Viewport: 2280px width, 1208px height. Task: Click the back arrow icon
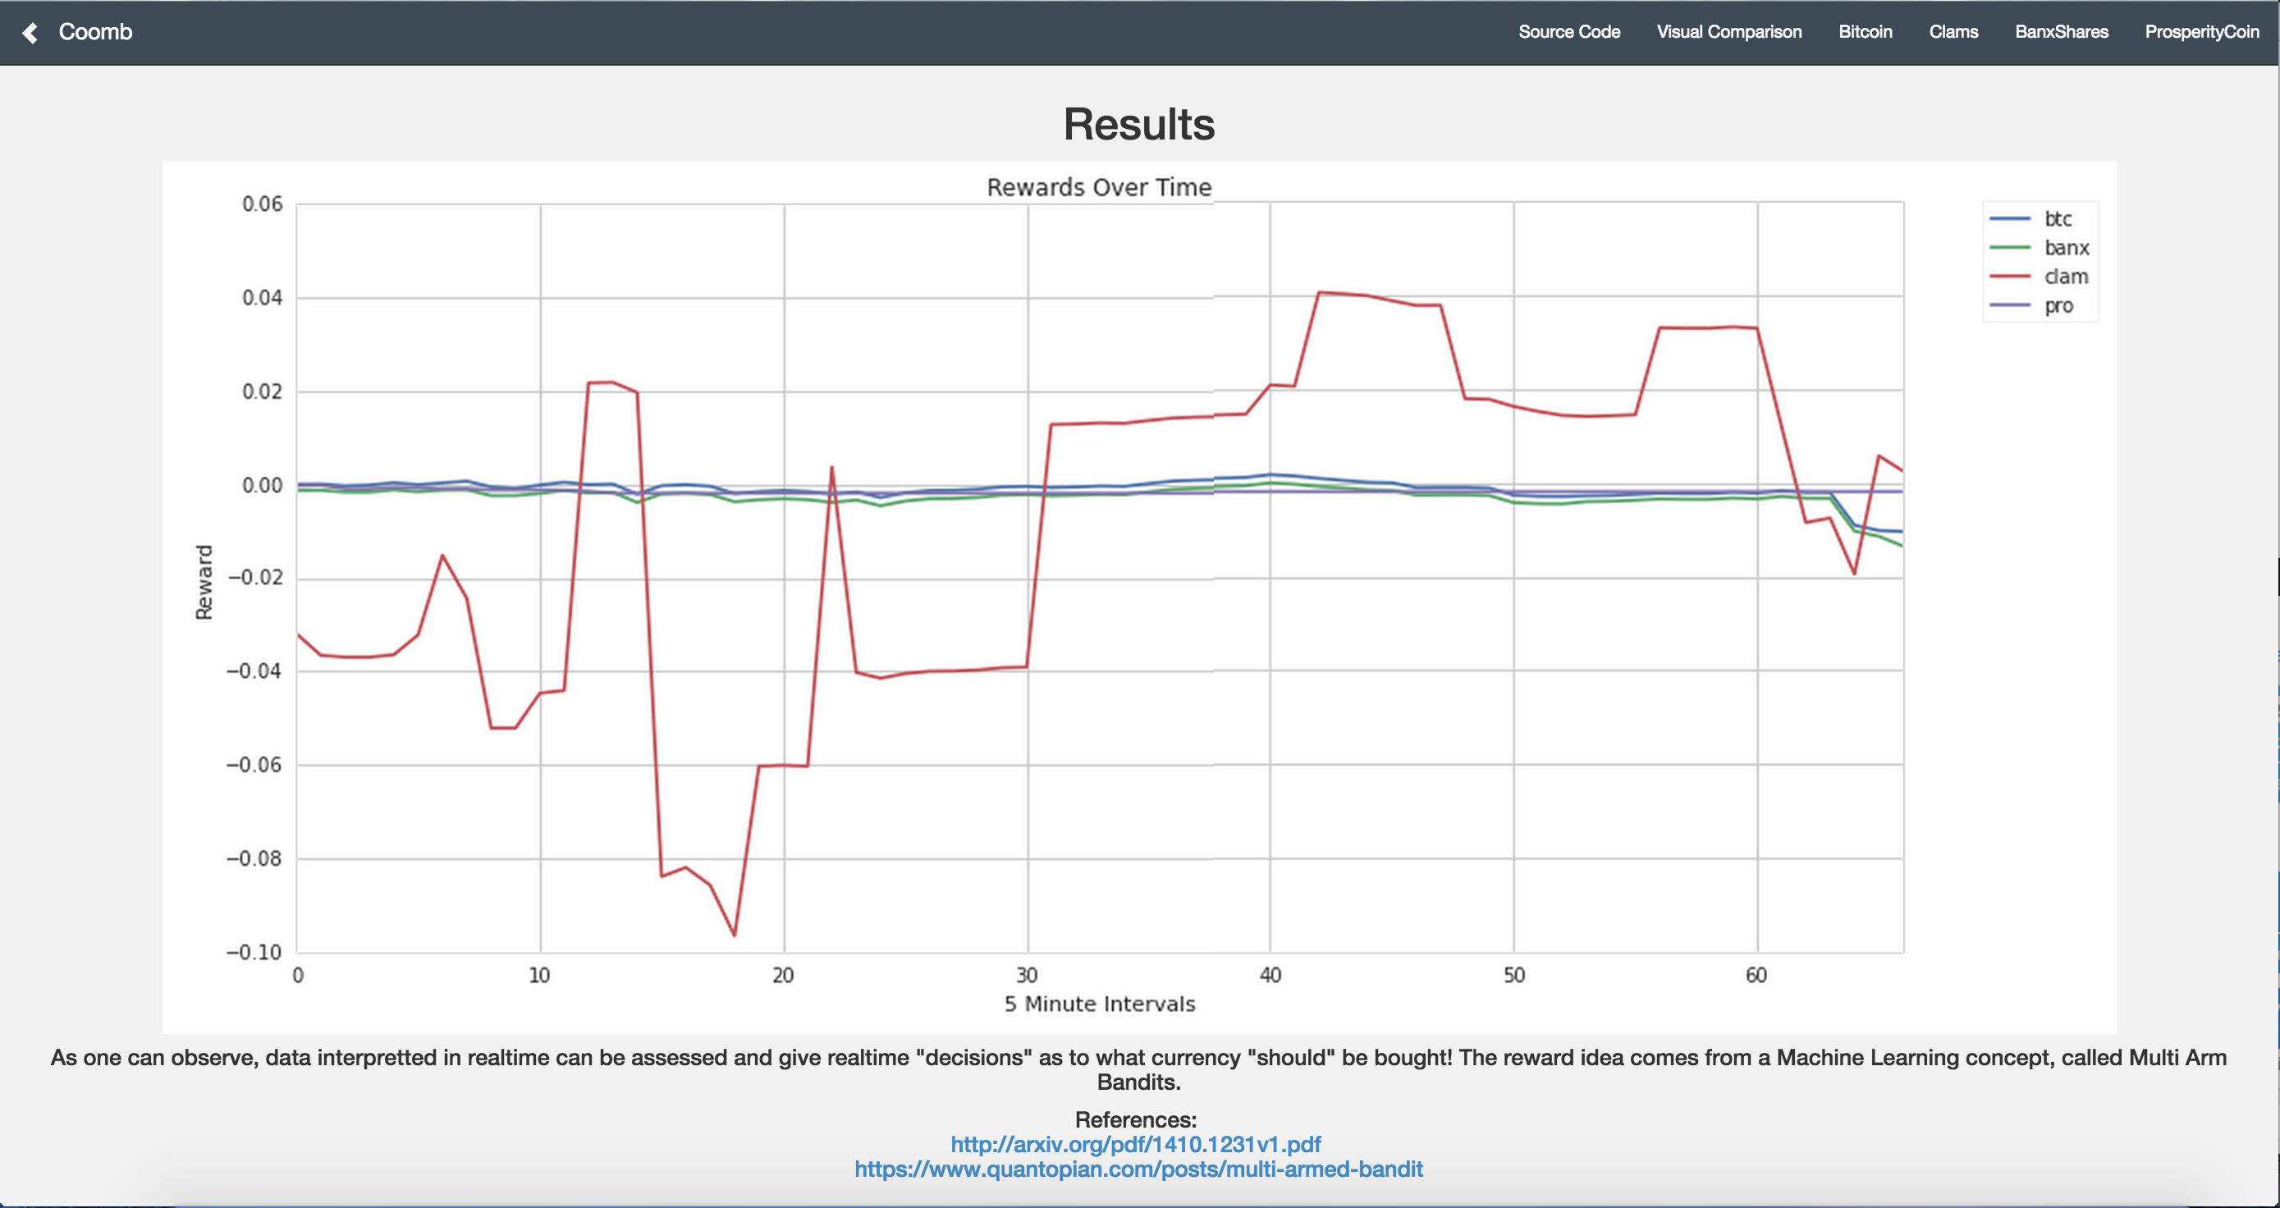30,33
